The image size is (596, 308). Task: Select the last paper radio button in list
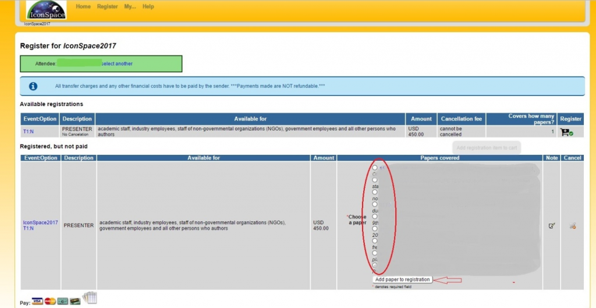375,265
